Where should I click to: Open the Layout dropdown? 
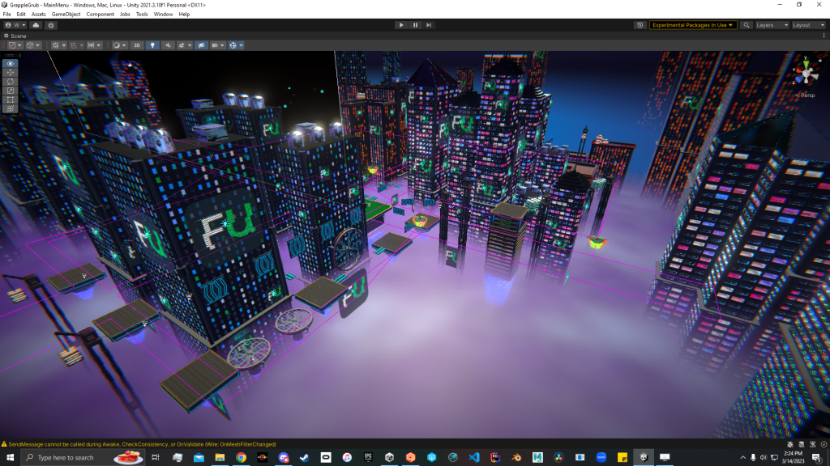click(807, 25)
